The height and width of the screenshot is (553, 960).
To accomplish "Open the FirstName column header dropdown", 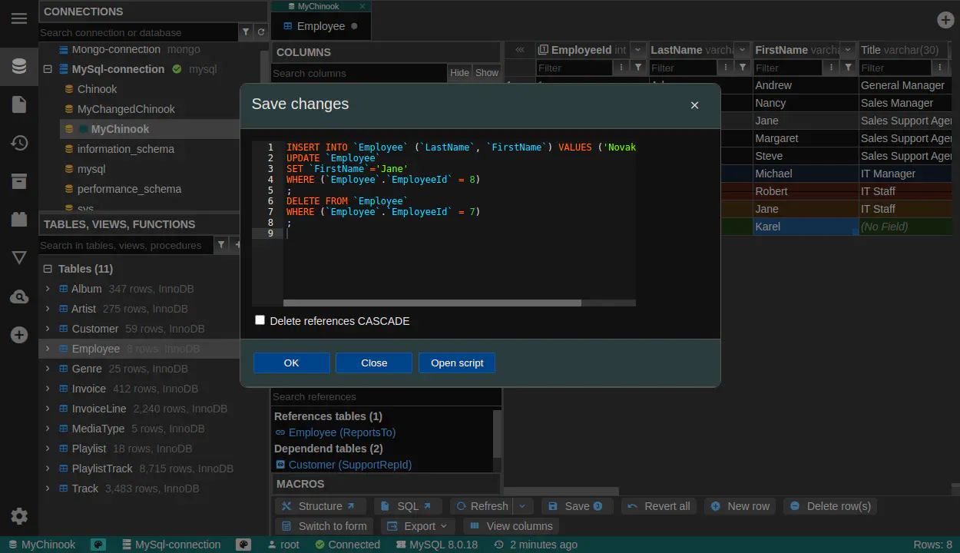I will 848,50.
